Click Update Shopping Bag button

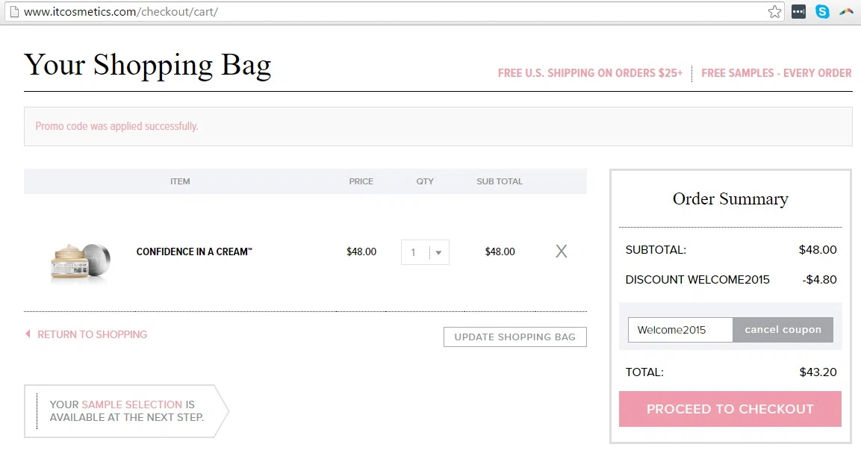pos(515,337)
